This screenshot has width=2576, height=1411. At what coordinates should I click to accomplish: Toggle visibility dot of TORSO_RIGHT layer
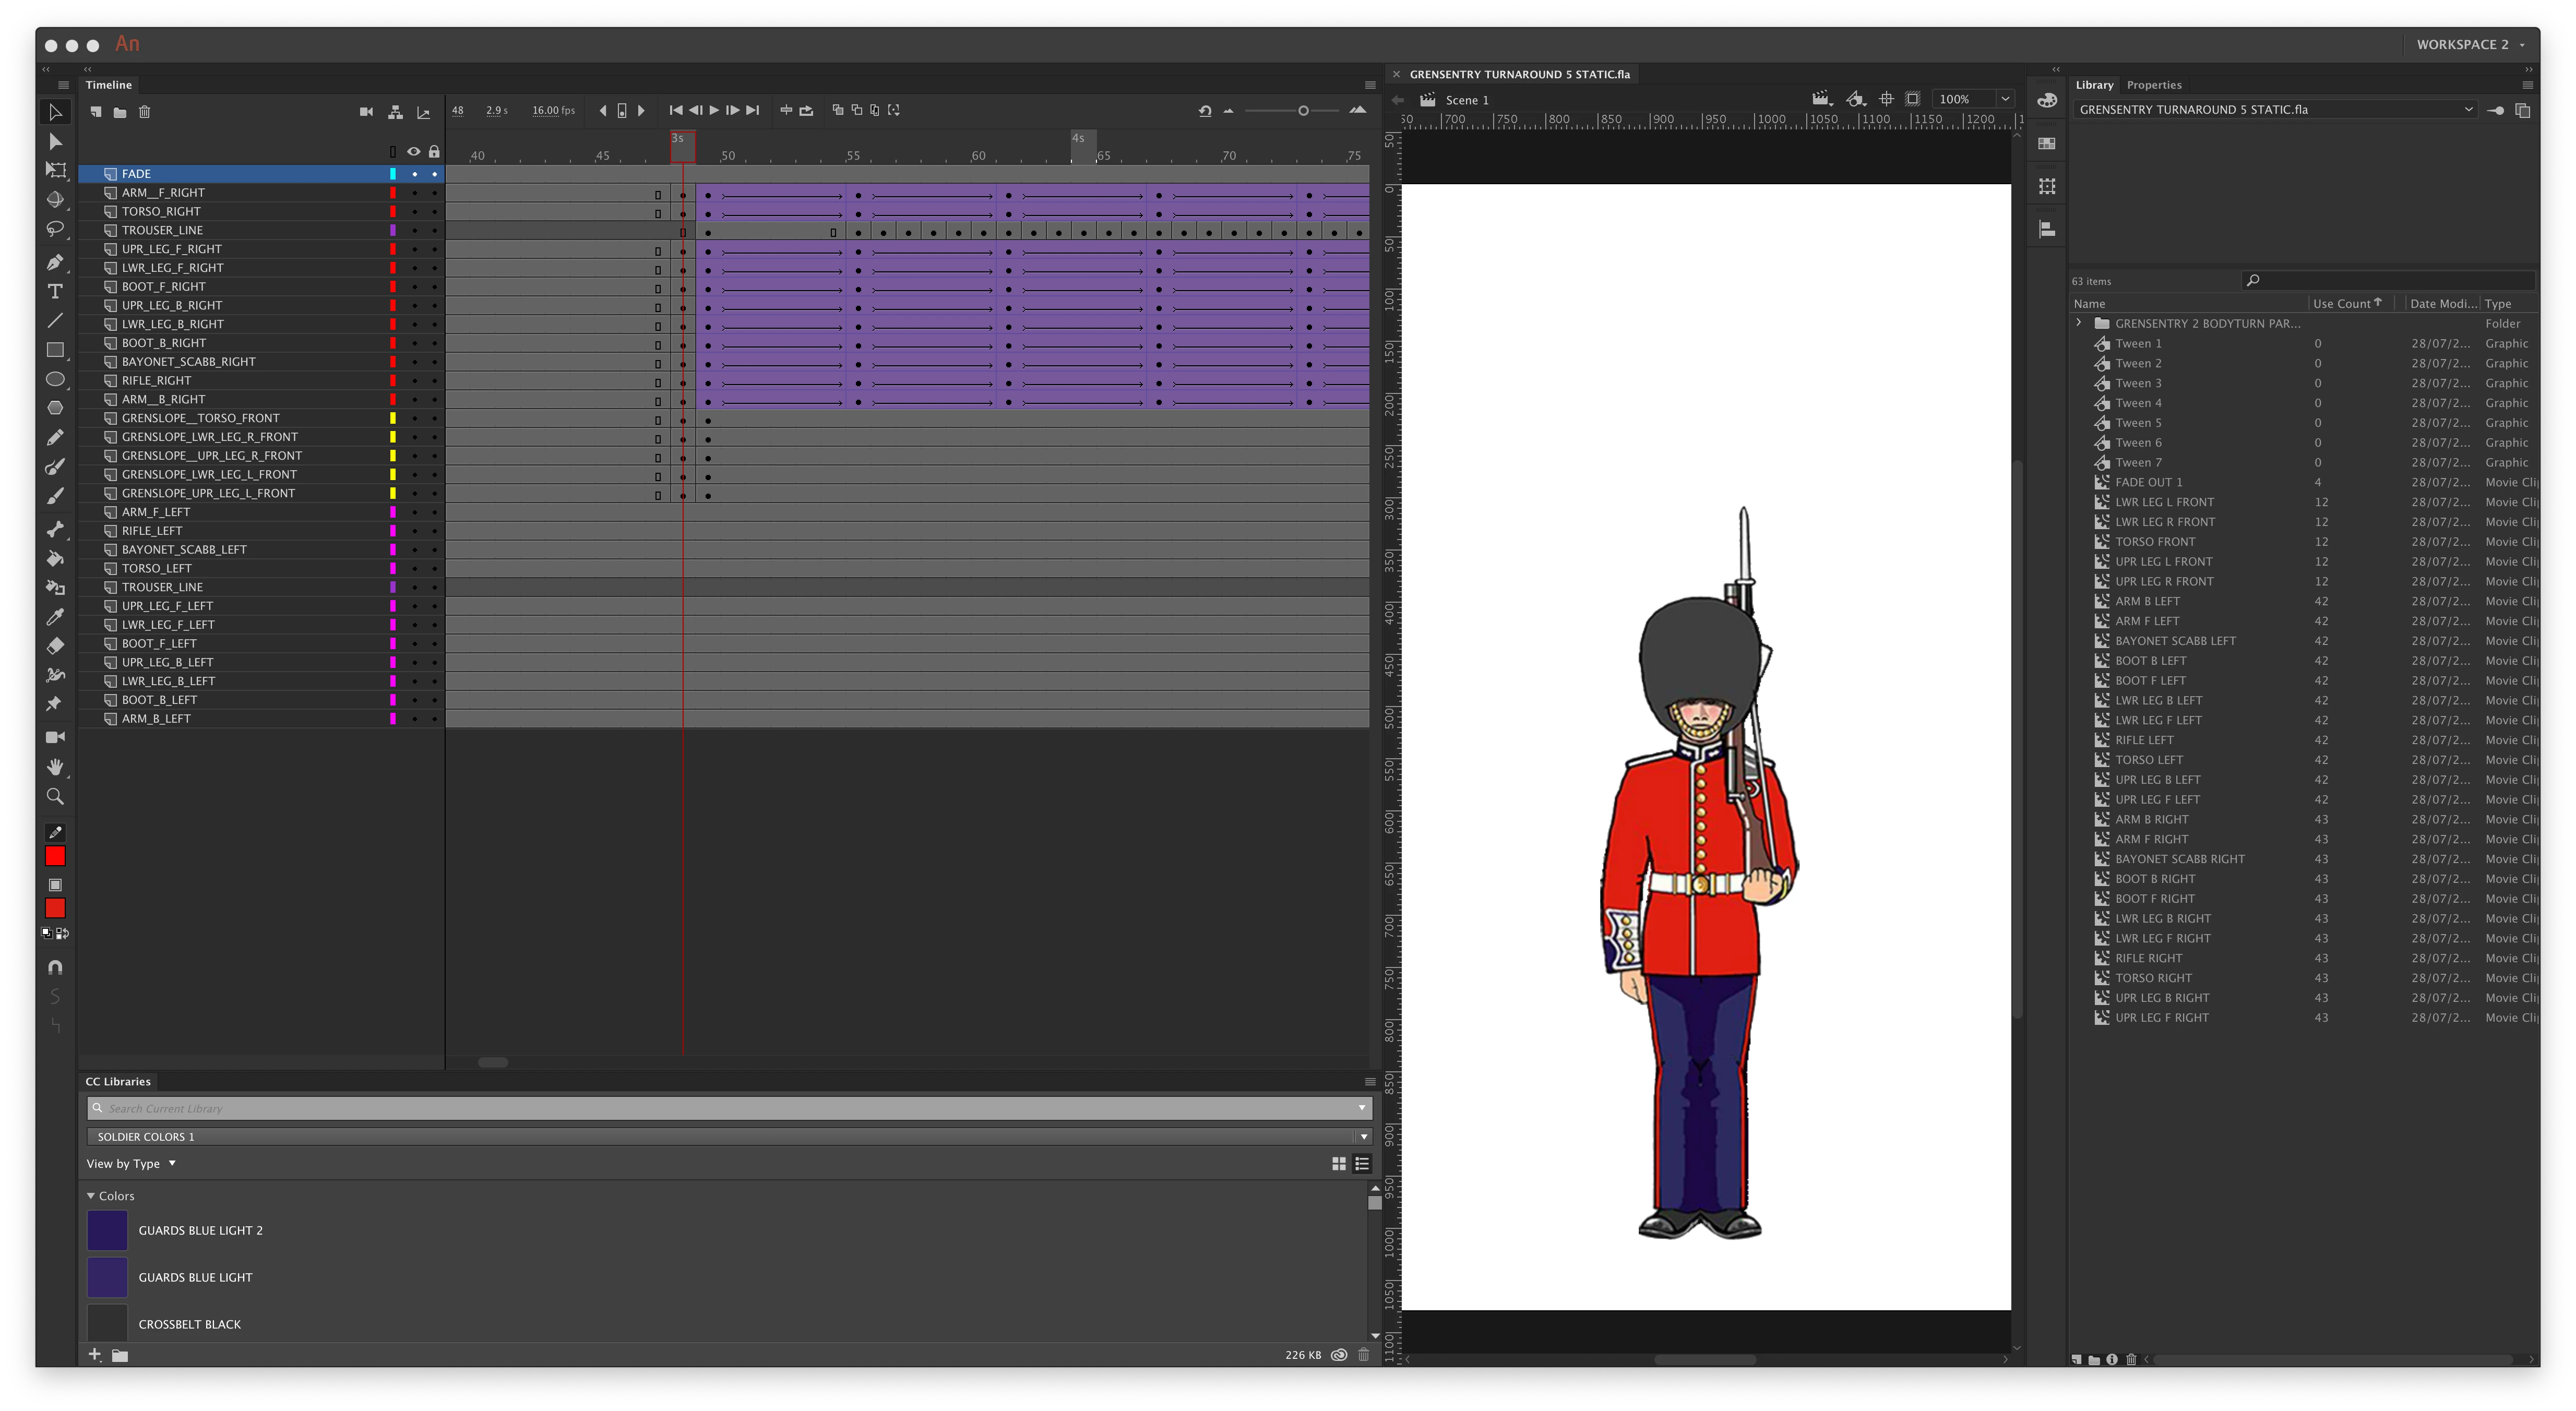tap(414, 212)
